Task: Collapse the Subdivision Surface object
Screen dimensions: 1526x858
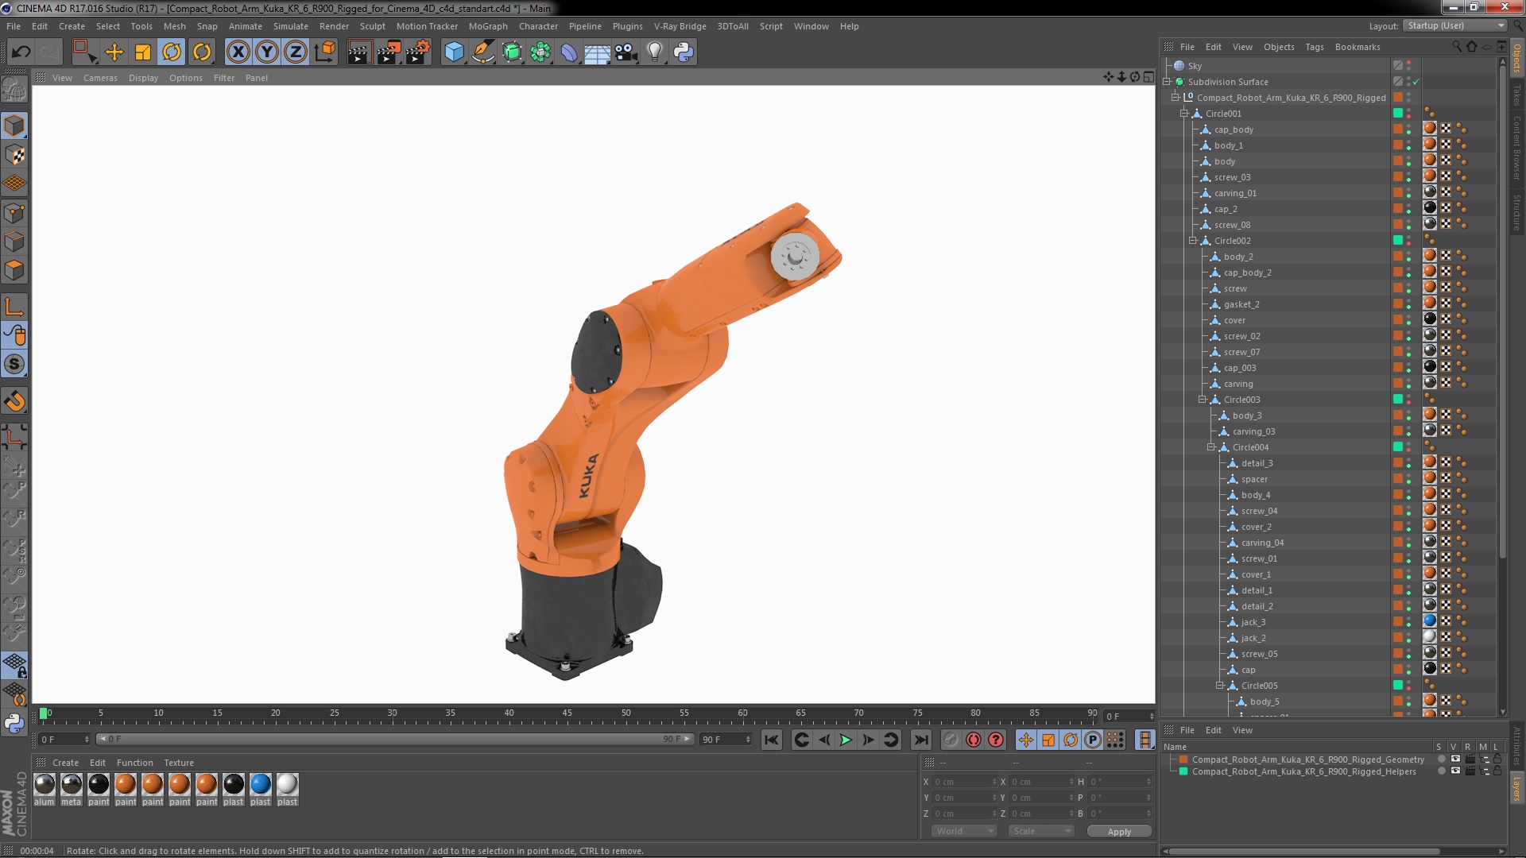Action: click(x=1167, y=82)
